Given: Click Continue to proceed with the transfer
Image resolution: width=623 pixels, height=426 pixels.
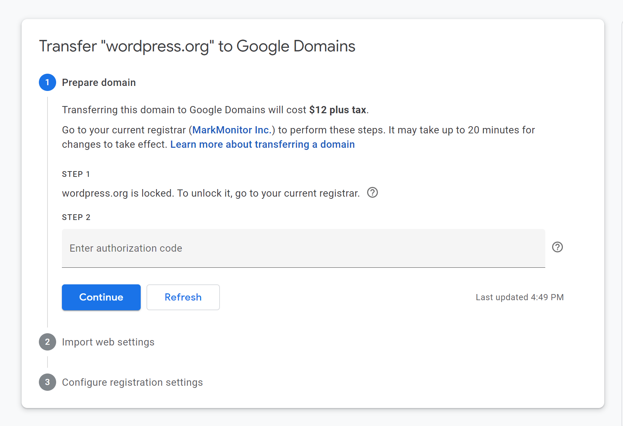Looking at the screenshot, I should [x=101, y=297].
